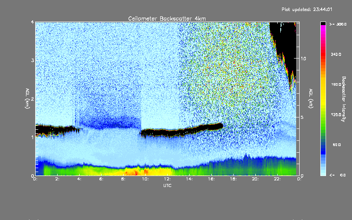Click the x-axis tick label '2:'
This screenshot has height=220, width=352.
pyautogui.click(x=58, y=179)
